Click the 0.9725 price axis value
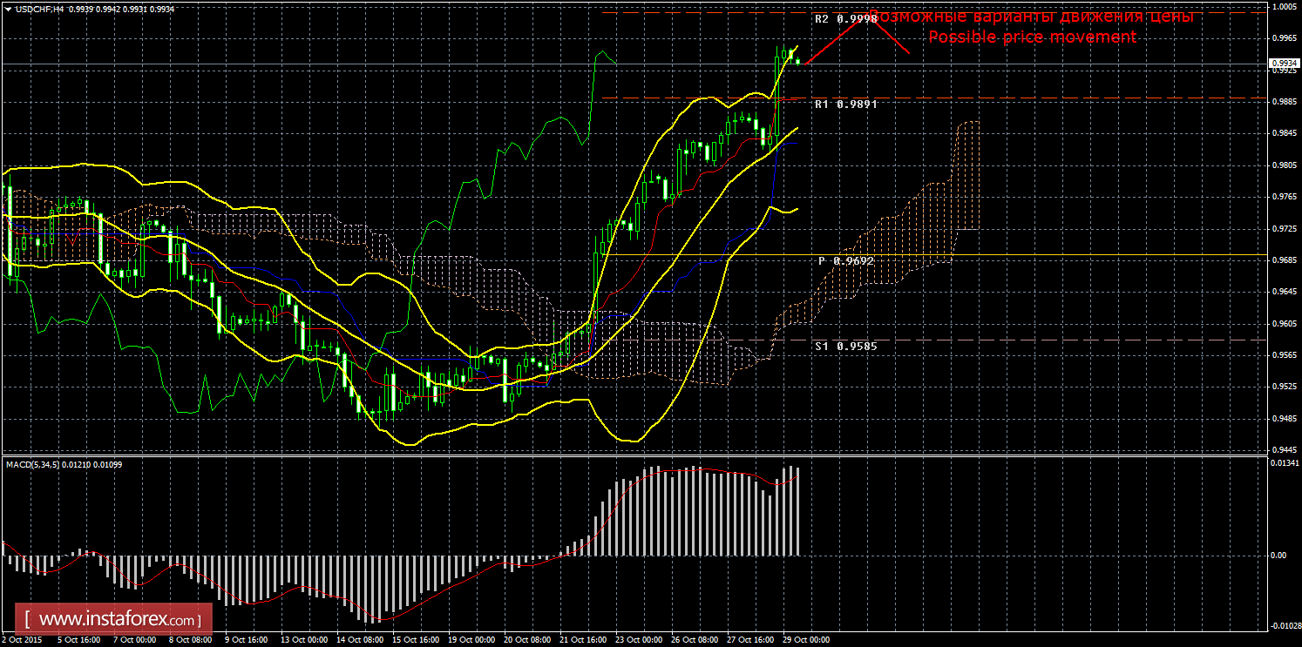 click(1284, 228)
